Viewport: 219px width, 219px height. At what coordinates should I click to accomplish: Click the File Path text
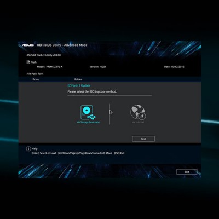click(35, 74)
